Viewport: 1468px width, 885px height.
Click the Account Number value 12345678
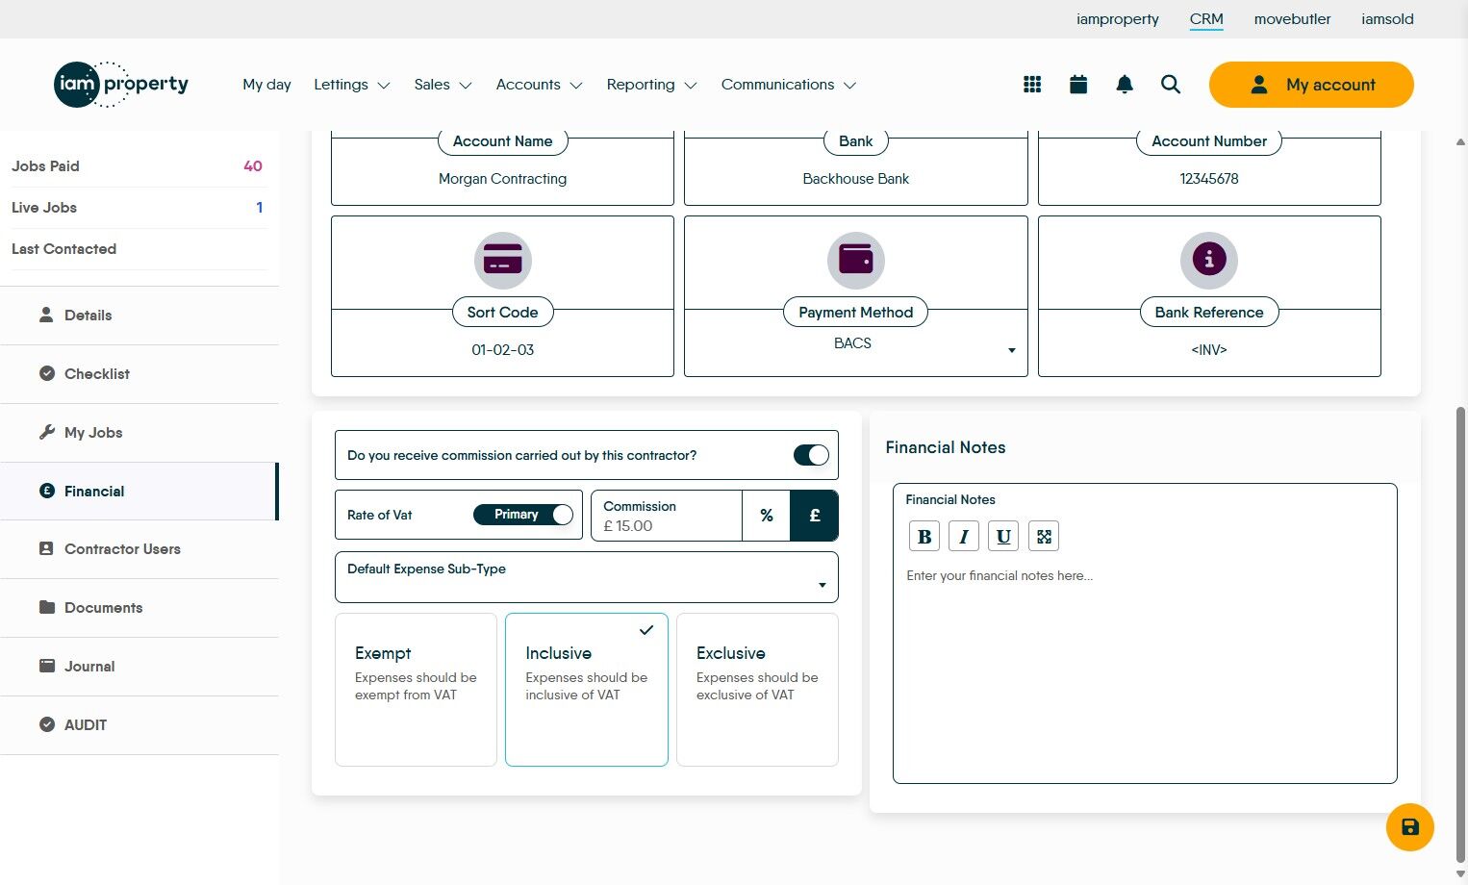point(1209,179)
